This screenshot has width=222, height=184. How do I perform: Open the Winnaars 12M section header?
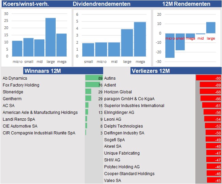[x=42, y=71]
